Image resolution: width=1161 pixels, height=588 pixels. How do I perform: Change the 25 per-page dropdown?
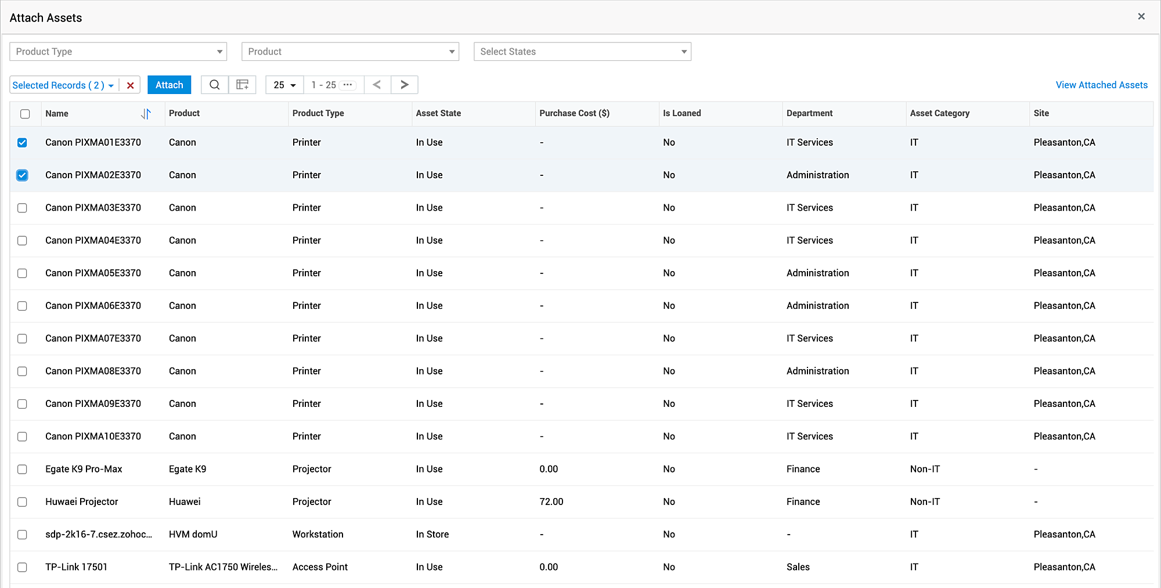point(284,85)
